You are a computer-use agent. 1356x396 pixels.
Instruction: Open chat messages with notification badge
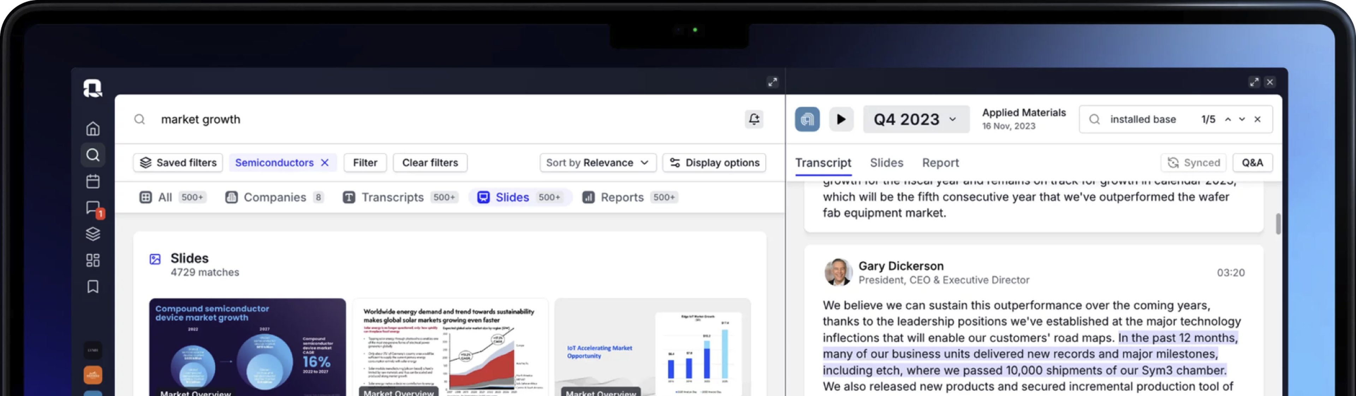(94, 208)
